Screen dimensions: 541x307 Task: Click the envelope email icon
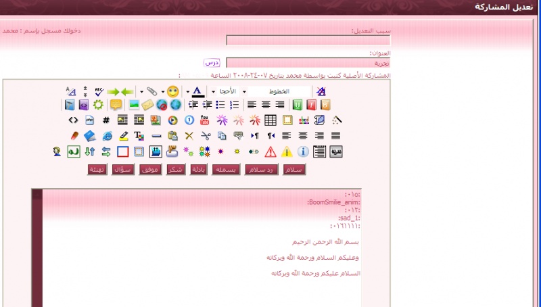(x=147, y=105)
